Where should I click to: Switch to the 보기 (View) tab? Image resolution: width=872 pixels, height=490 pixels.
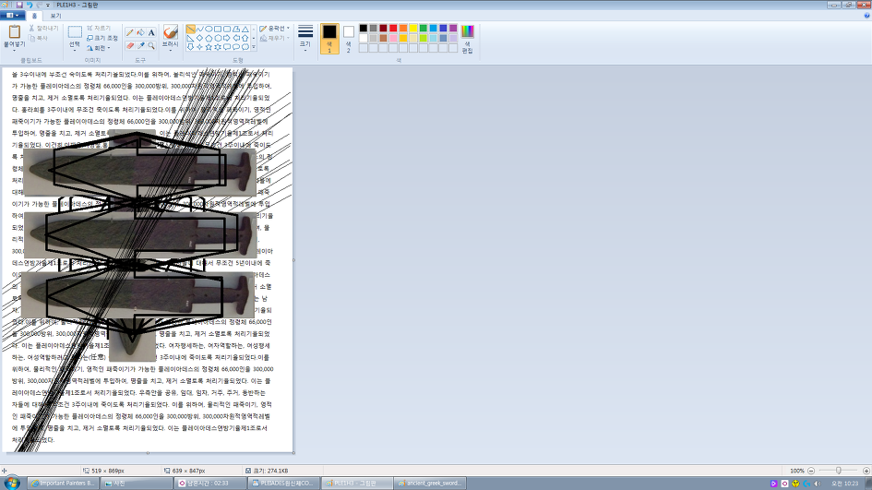tap(55, 16)
